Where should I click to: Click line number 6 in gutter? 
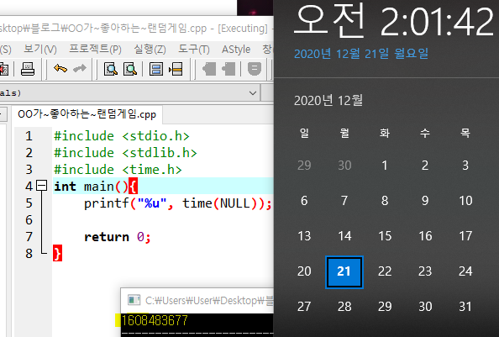tap(29, 220)
